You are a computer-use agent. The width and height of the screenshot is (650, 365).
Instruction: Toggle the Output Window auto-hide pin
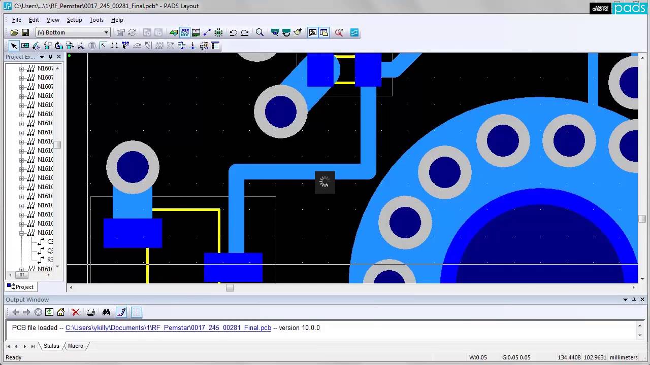(634, 300)
